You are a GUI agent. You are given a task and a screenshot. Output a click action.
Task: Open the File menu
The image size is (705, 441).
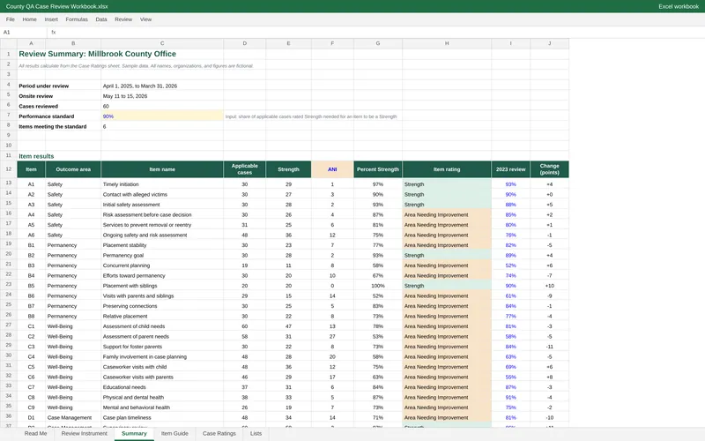10,19
